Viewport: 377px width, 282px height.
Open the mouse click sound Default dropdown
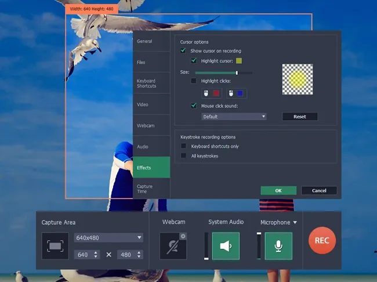click(x=234, y=117)
